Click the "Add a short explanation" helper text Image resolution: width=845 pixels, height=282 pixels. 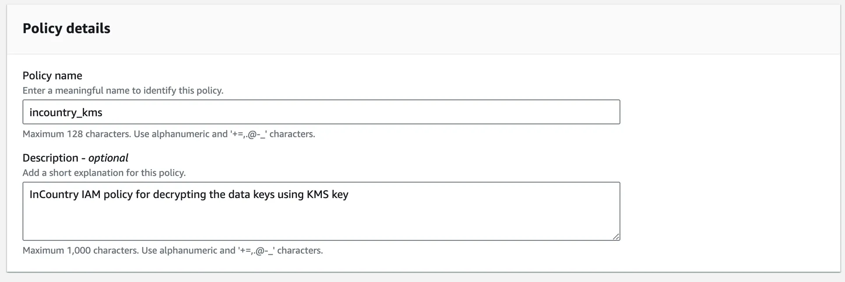[104, 173]
